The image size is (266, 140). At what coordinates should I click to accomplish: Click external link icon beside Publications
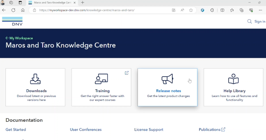tap(223, 130)
